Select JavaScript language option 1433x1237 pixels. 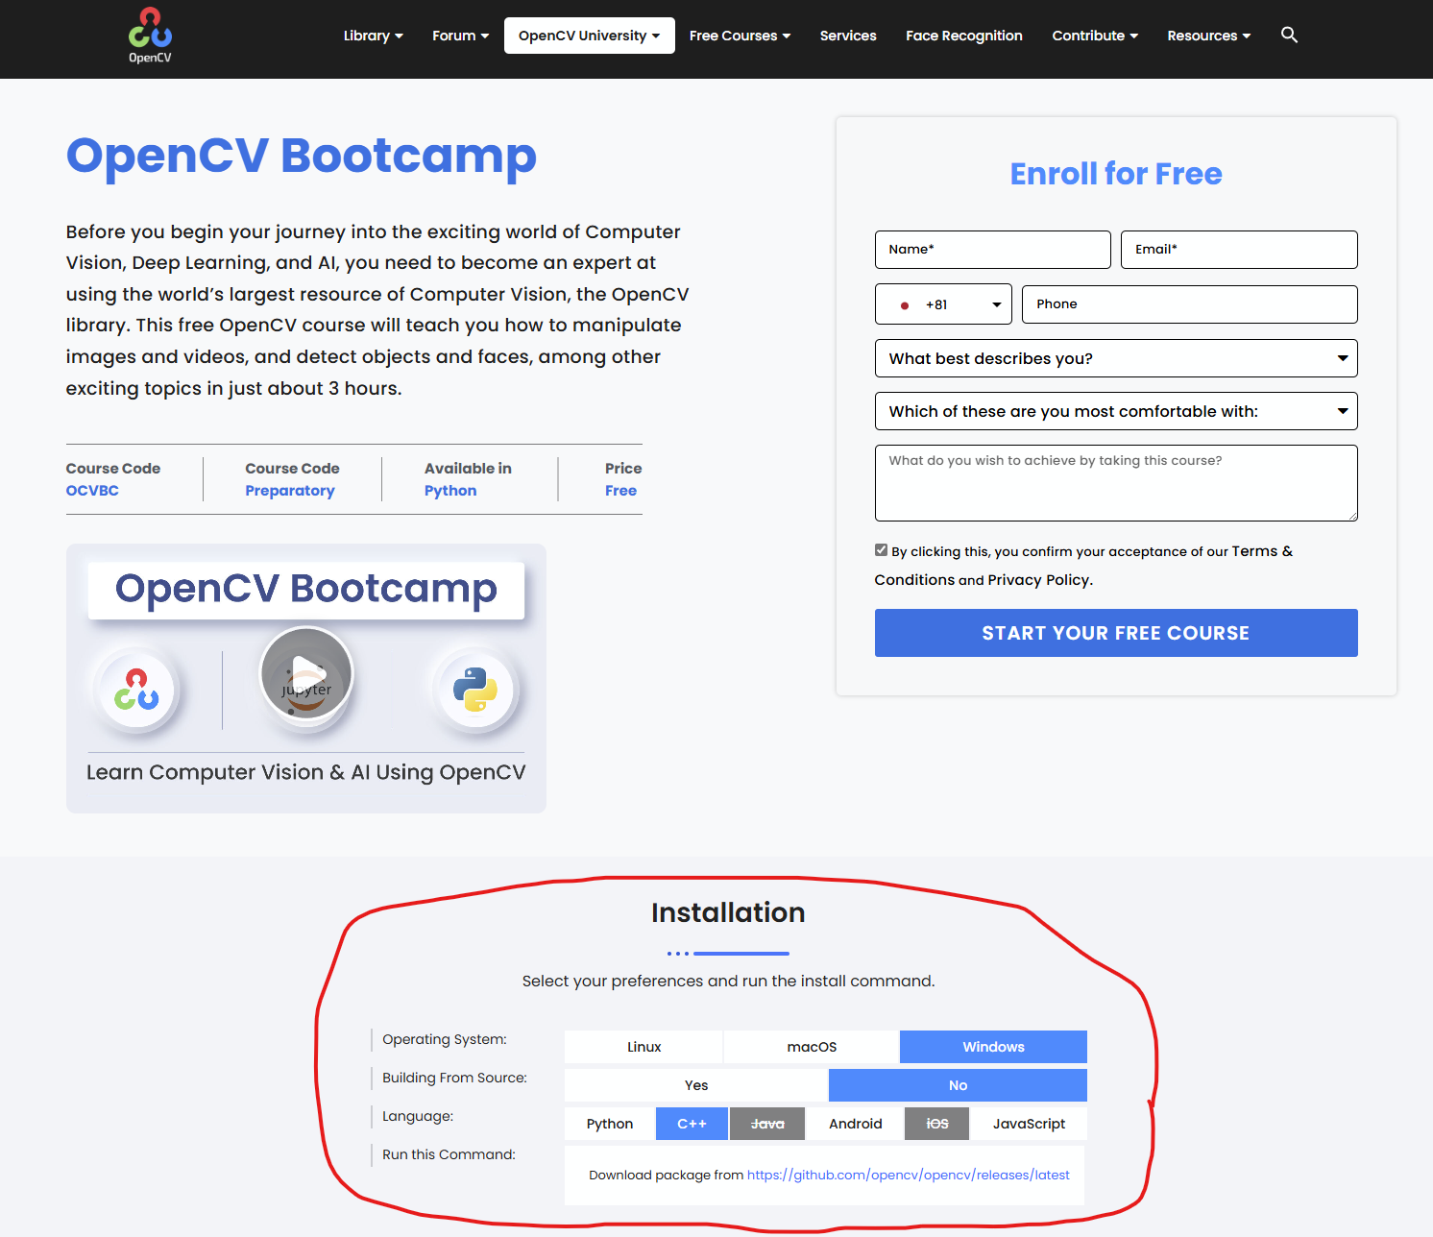click(1029, 1124)
